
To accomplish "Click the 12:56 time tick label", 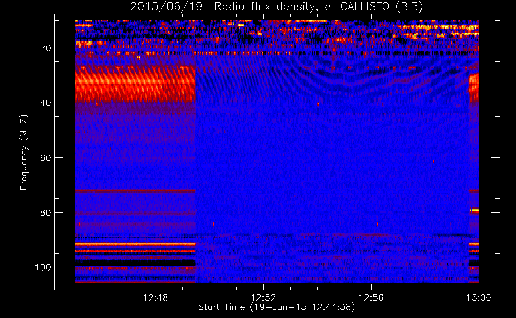I will (371, 298).
